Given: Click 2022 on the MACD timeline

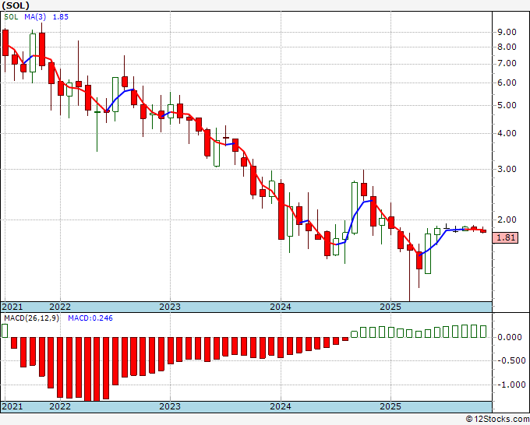Looking at the screenshot, I should click(x=60, y=406).
